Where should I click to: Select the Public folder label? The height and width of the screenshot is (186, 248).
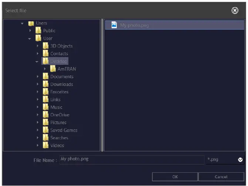pos(50,31)
